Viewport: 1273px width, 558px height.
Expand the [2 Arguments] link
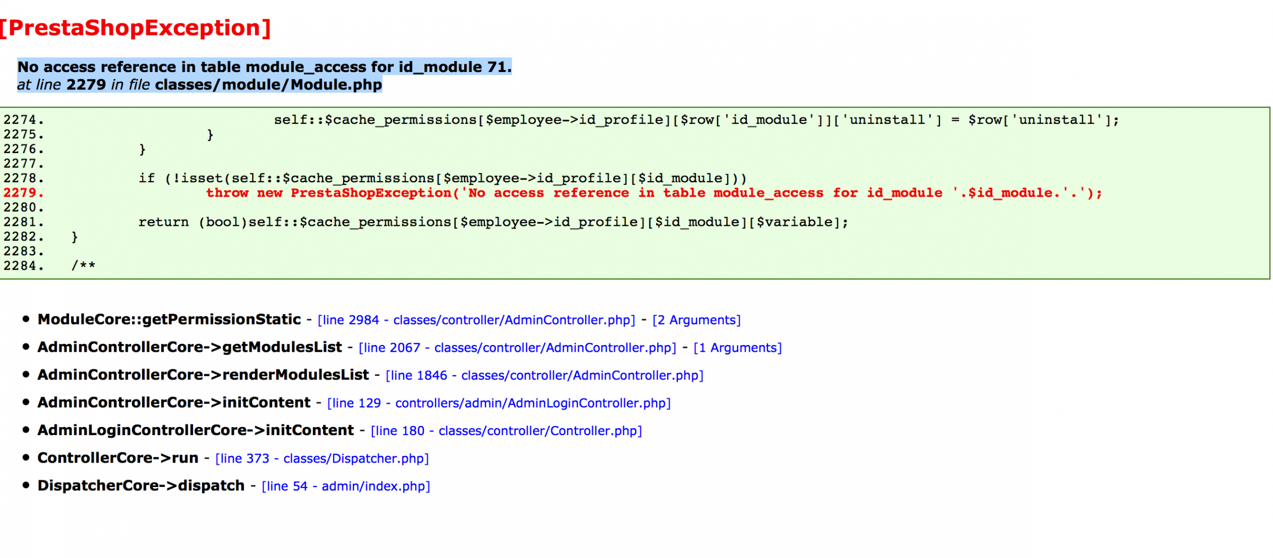(696, 320)
